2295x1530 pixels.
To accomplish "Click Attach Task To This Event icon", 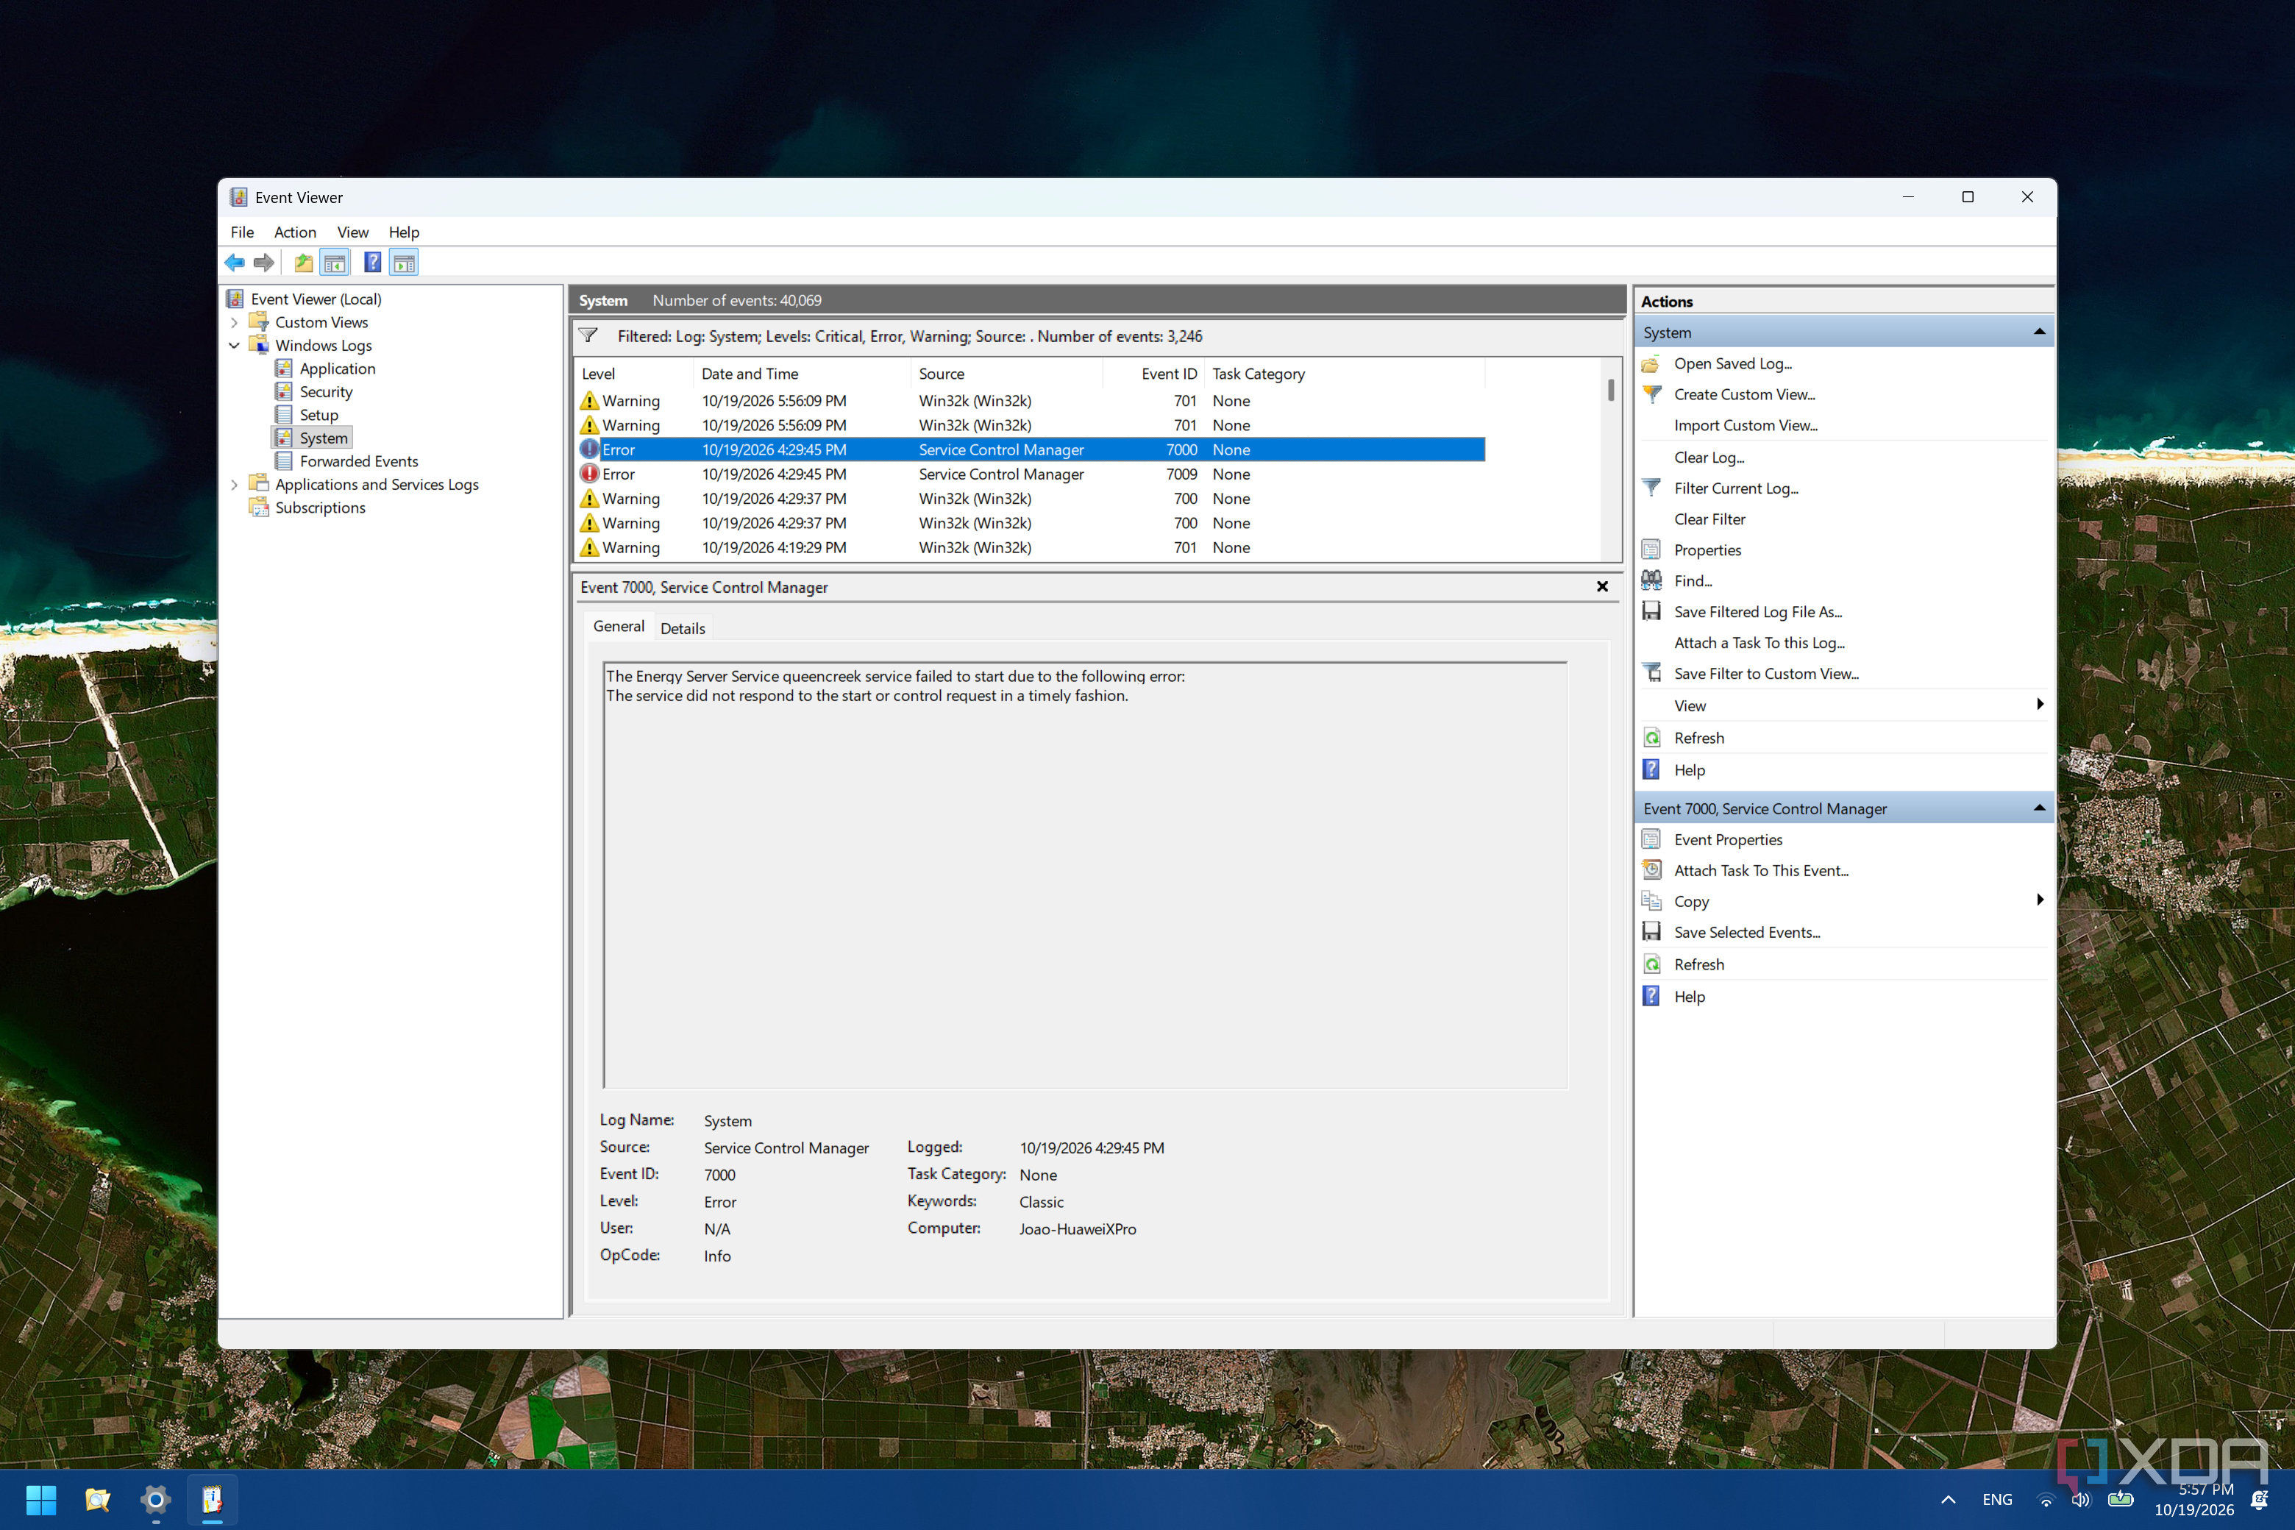I will [x=1651, y=870].
